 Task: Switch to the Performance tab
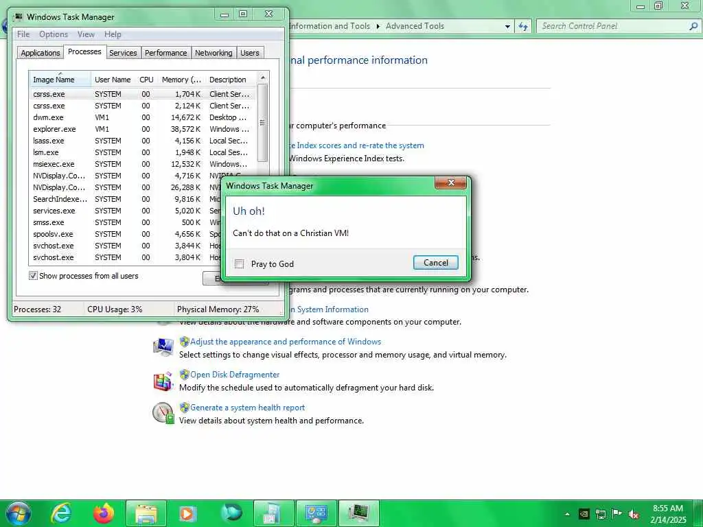166,53
